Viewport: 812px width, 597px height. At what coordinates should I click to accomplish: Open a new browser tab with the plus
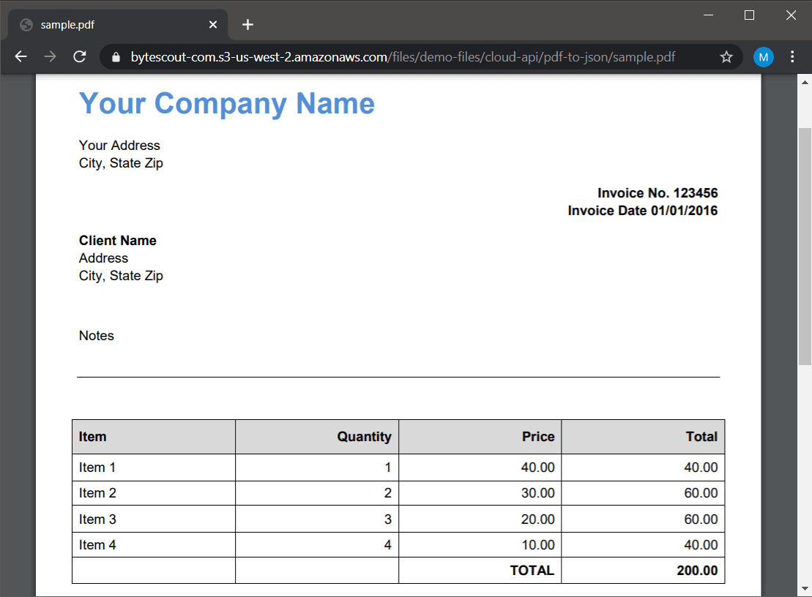[x=247, y=23]
